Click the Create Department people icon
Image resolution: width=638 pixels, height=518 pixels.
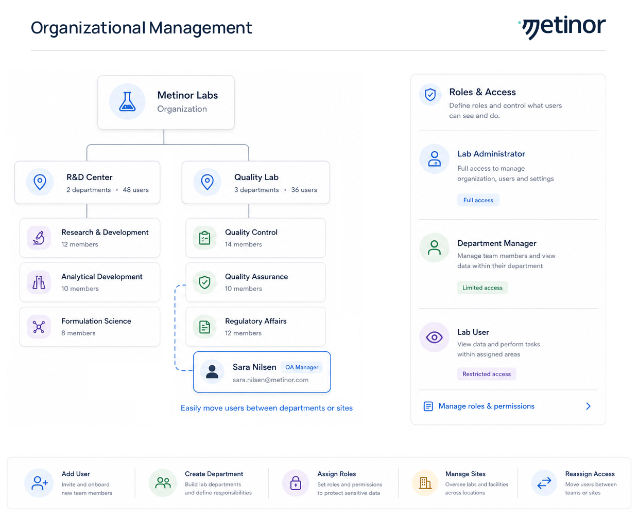click(163, 483)
